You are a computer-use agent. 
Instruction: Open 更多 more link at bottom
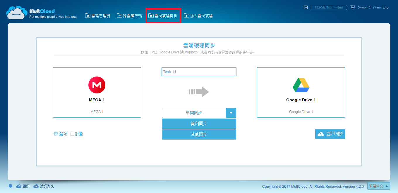coord(26,186)
